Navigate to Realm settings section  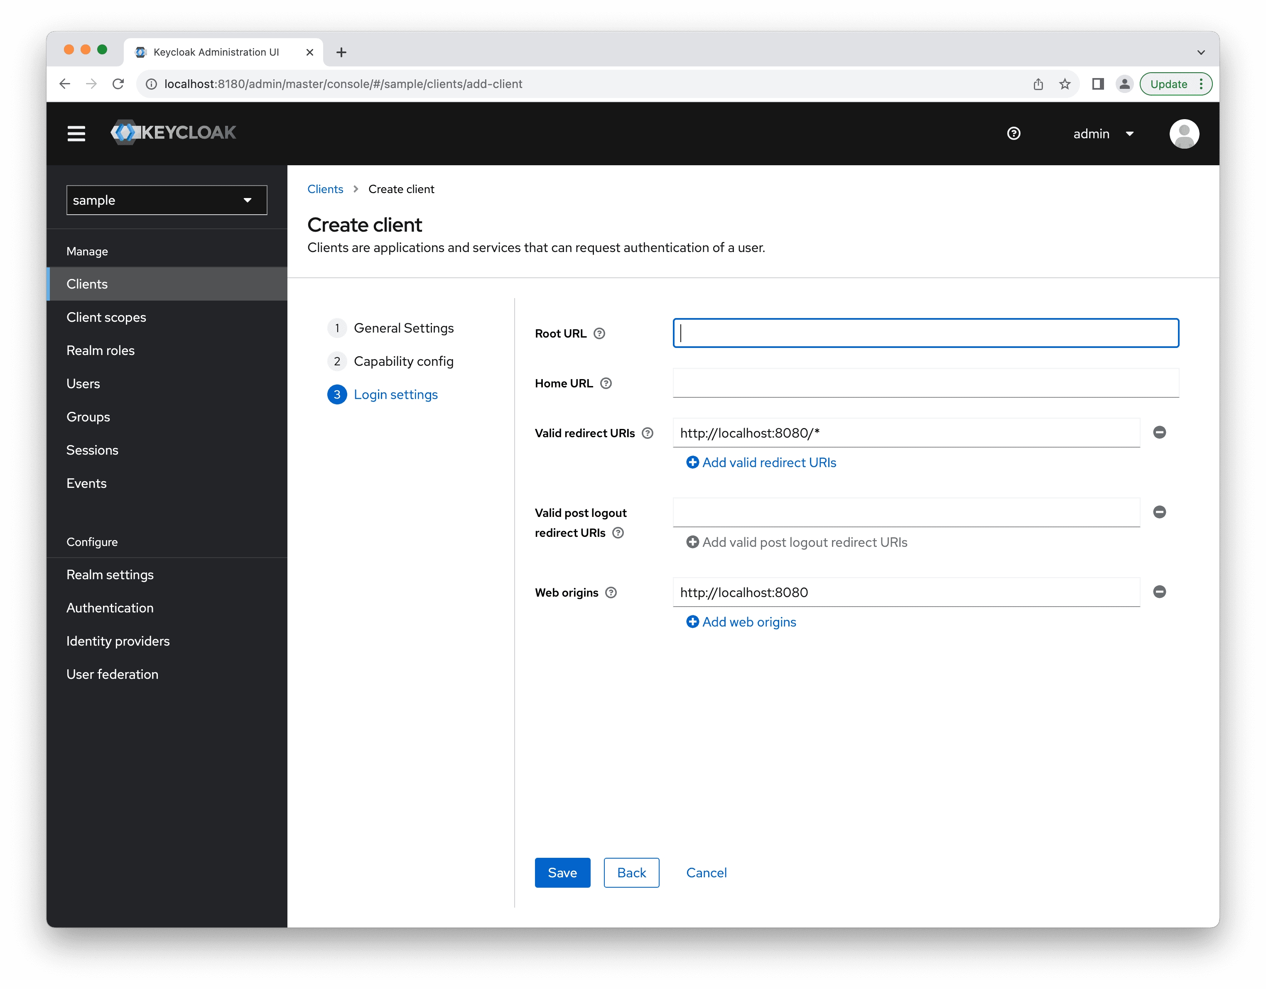[x=110, y=574]
